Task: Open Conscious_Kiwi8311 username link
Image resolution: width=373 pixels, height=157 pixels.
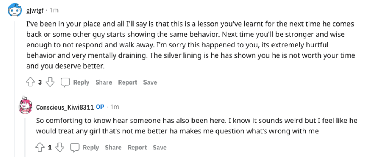Action: (x=65, y=107)
